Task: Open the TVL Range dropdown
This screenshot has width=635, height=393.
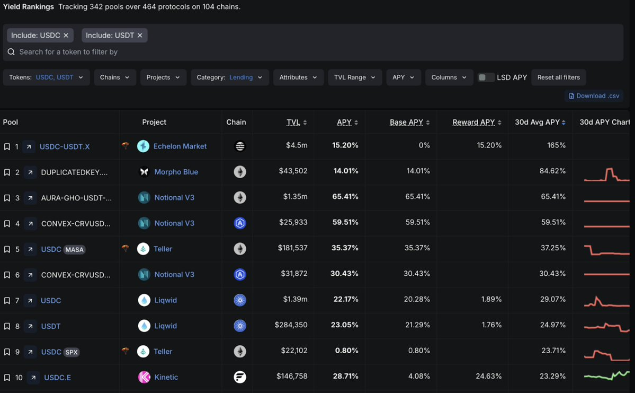Action: point(355,77)
